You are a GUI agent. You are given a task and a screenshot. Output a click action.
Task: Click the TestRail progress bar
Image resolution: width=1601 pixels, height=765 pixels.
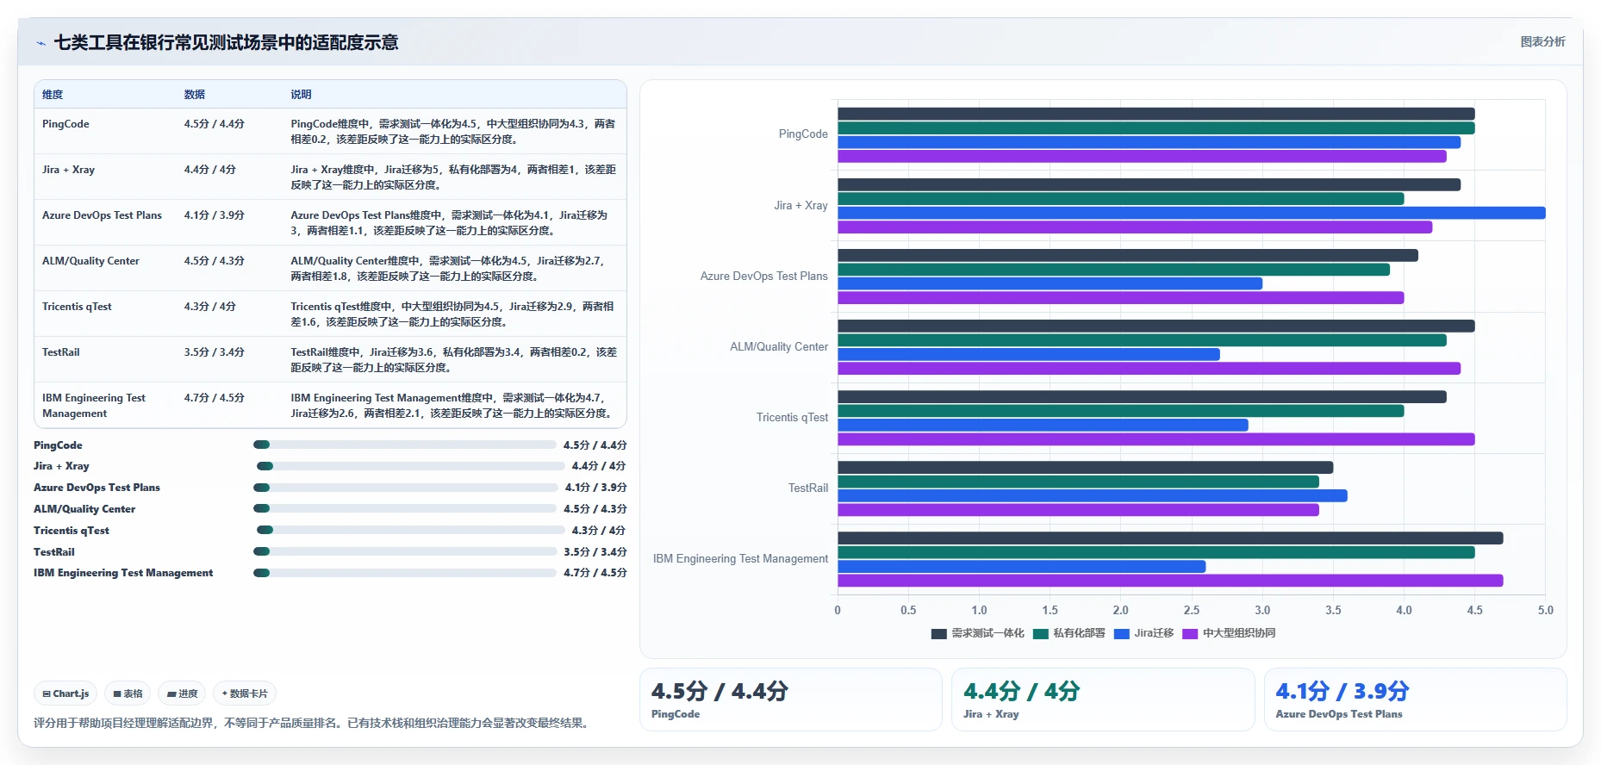pyautogui.click(x=404, y=551)
